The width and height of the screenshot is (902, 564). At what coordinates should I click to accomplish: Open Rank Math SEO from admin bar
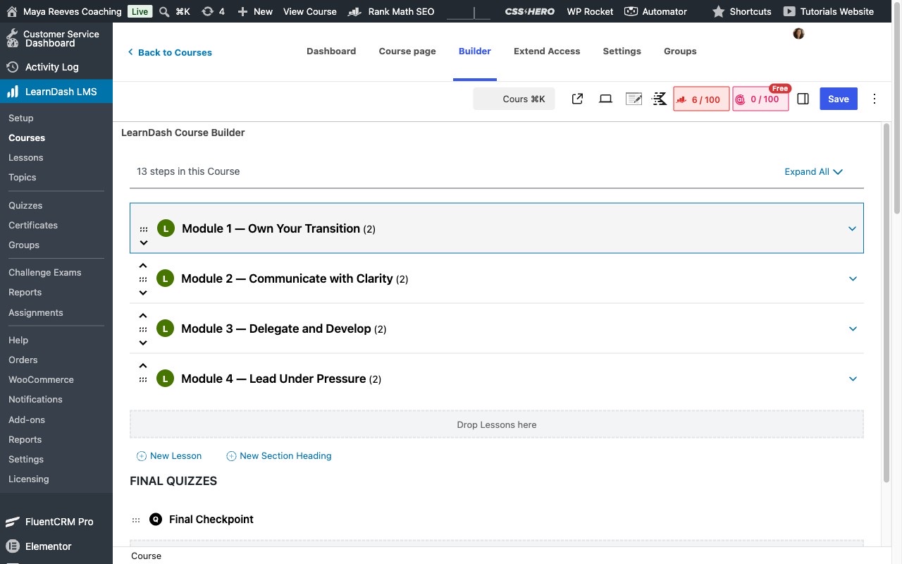coord(391,11)
